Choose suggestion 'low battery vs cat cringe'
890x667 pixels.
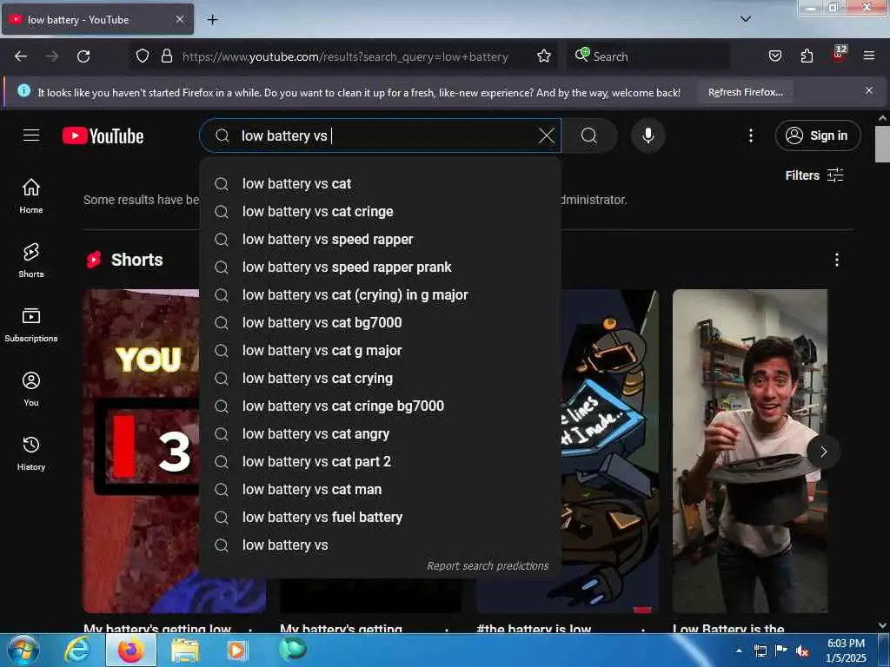380,212
